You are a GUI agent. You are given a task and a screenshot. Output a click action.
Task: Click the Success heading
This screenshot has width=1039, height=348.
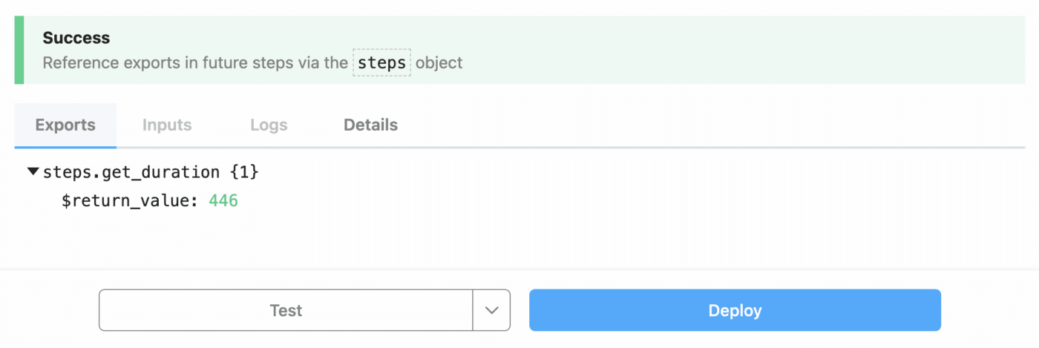[76, 38]
